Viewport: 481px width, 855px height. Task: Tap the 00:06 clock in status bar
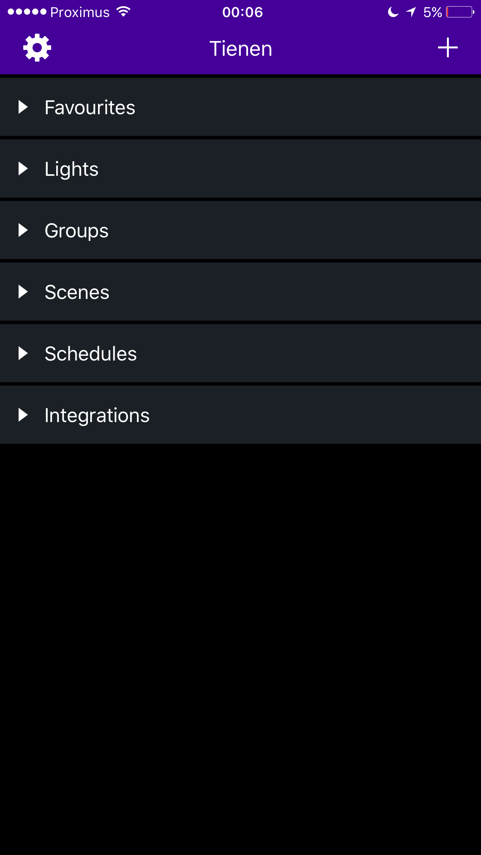coord(242,12)
